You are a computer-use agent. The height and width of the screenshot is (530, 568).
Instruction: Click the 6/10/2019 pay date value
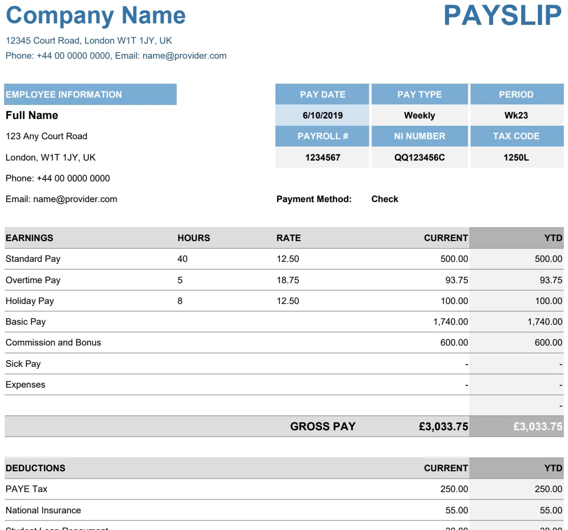pyautogui.click(x=322, y=115)
